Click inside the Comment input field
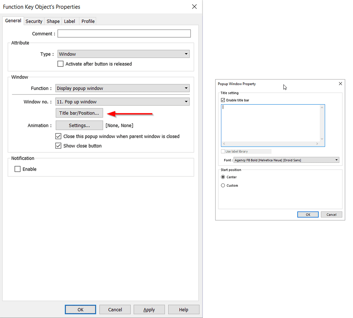This screenshot has width=353, height=318. 124,33
